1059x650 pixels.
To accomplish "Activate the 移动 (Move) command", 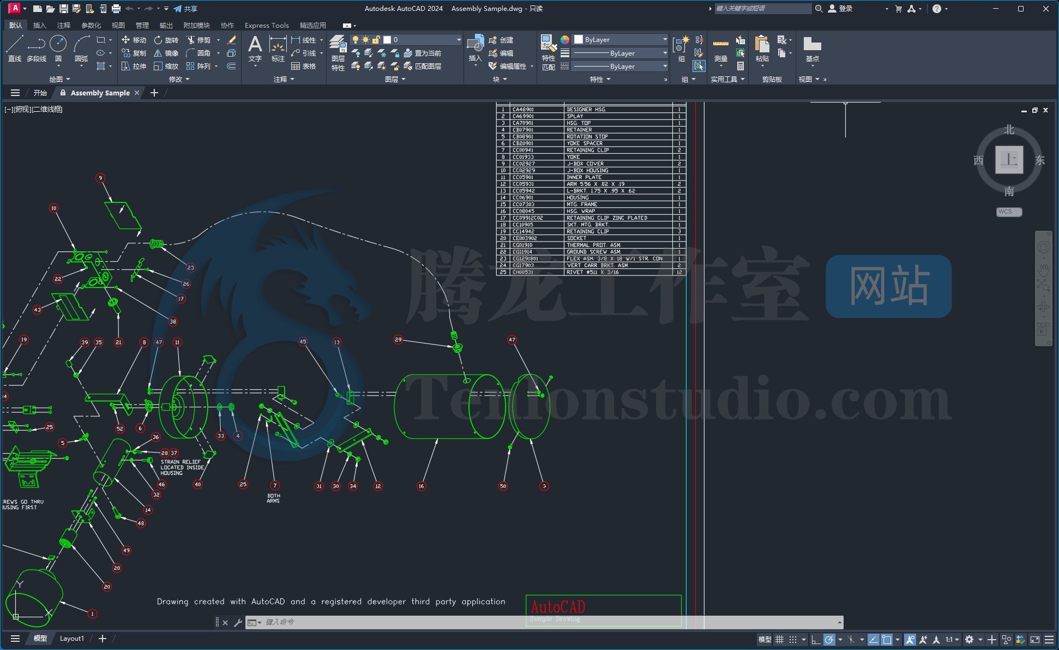I will point(134,40).
